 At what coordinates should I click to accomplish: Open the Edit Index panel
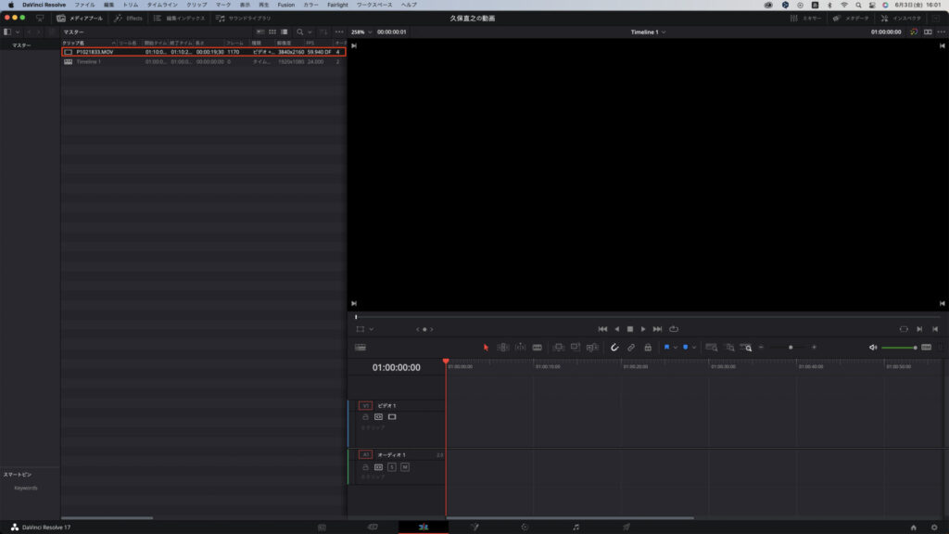click(x=179, y=19)
